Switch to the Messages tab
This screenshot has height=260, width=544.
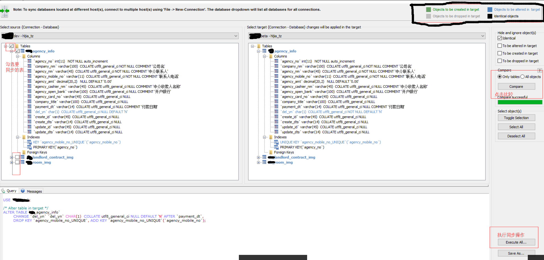[31, 191]
